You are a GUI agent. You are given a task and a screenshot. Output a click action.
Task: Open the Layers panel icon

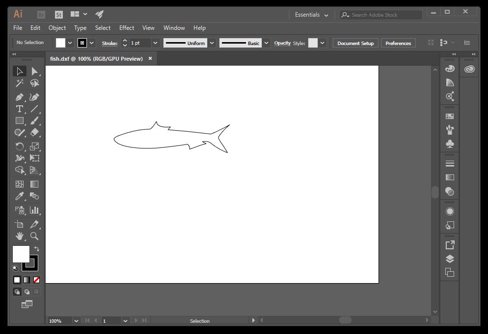pos(450,259)
